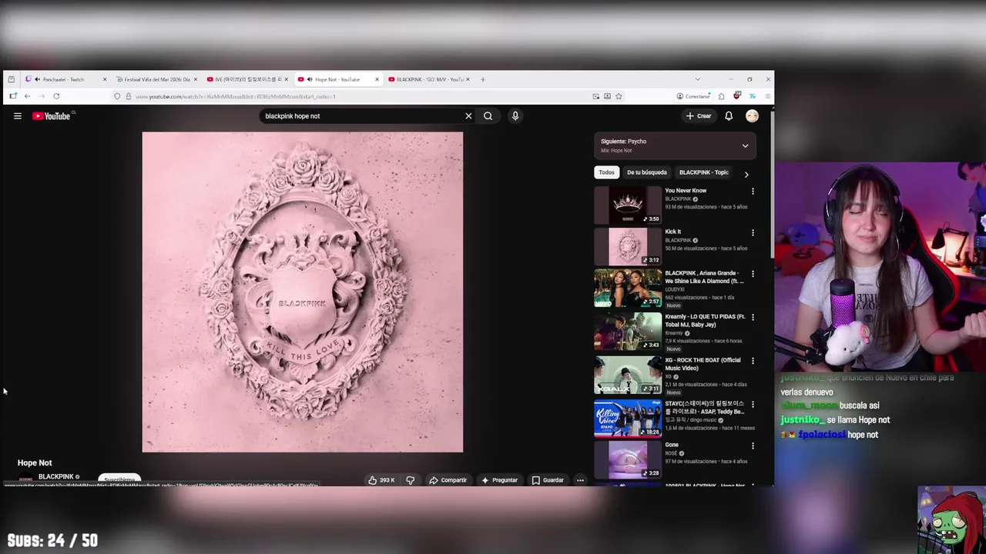Click the Crear button
The width and height of the screenshot is (986, 554).
699,116
